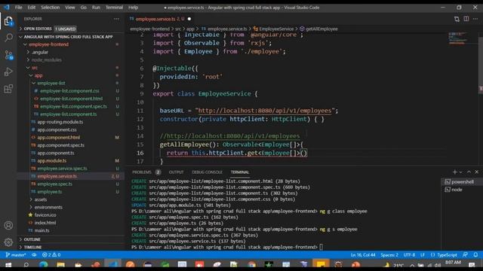Collapse the employee-frontend folder
This screenshot has width=483, height=271.
click(48, 44)
